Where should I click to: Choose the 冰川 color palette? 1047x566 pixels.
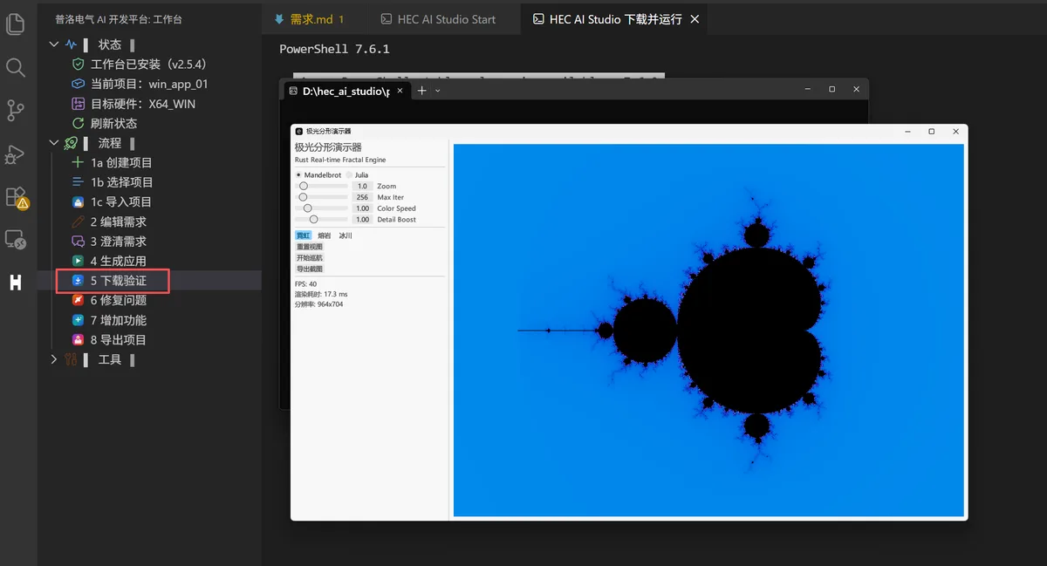[346, 235]
